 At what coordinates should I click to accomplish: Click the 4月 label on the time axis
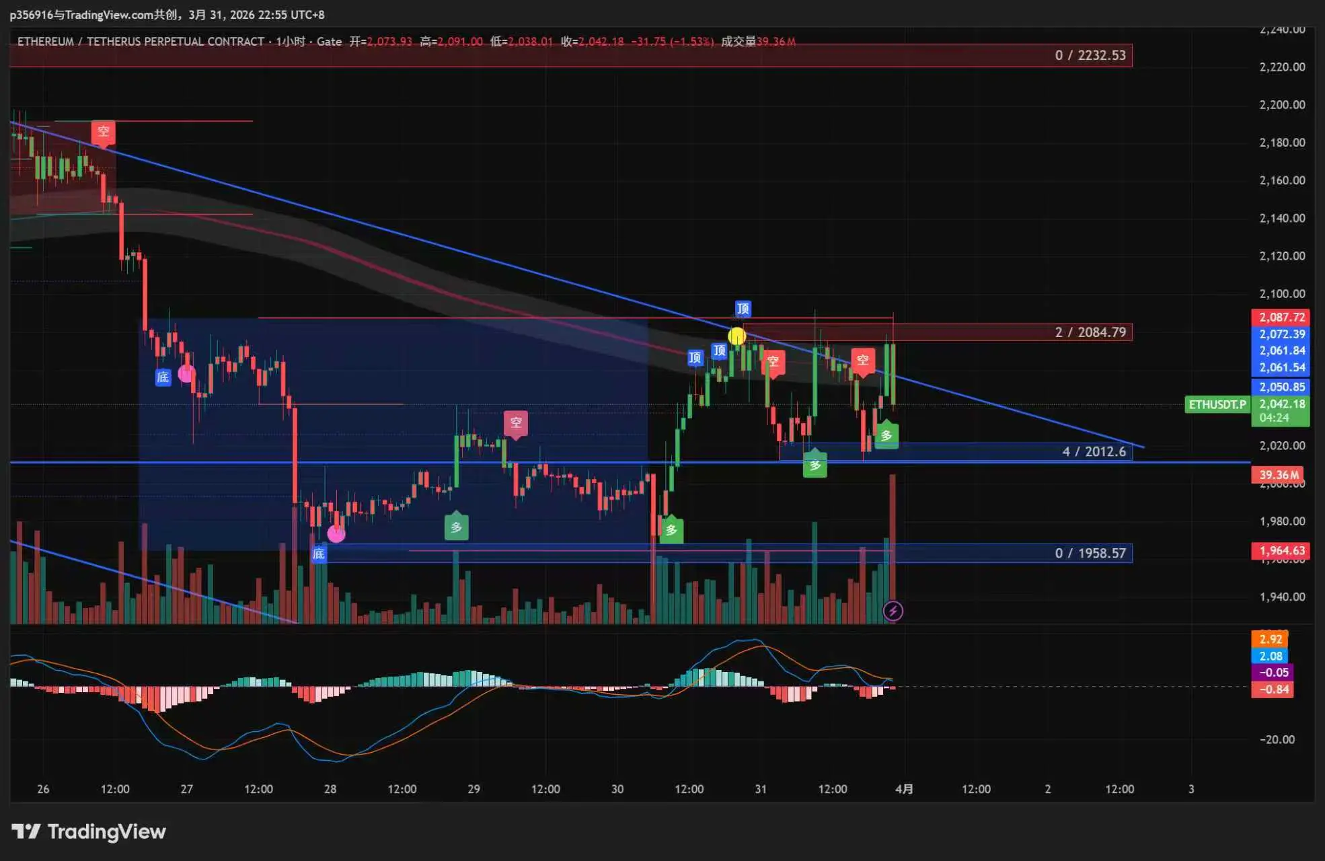pyautogui.click(x=904, y=789)
